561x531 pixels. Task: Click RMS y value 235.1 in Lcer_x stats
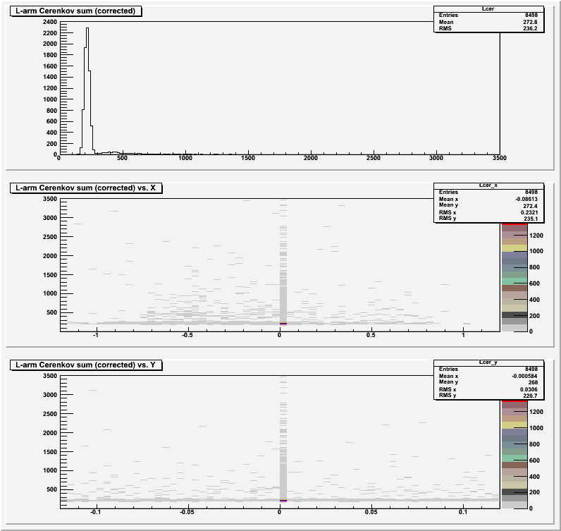point(531,219)
